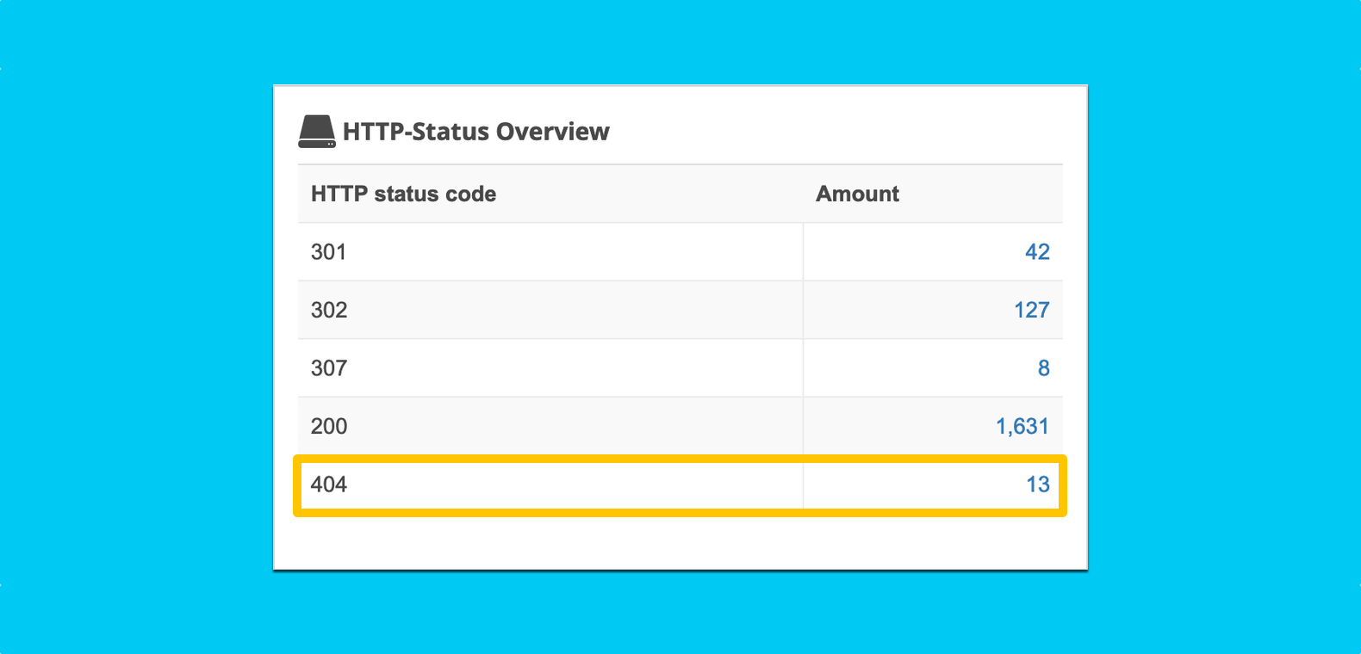Click the server icon beside HTTP-Status Overview
This screenshot has width=1361, height=654.
pos(316,132)
